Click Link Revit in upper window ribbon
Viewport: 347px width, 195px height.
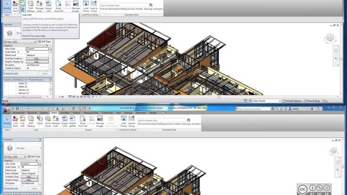pos(15,6)
